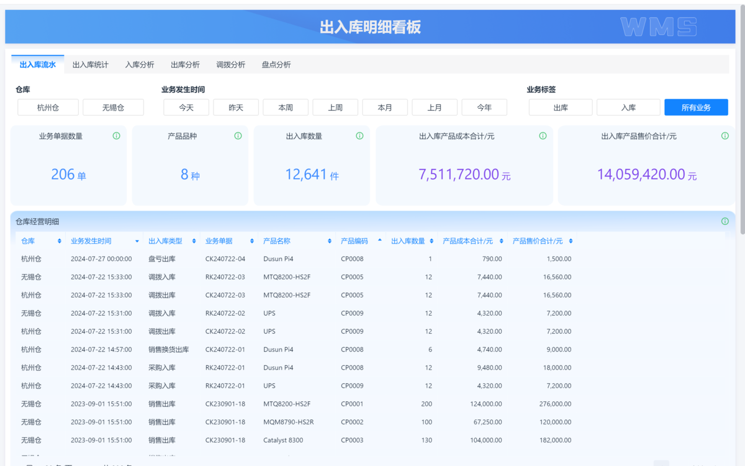Click info icon on 产品品种 card
745x466 pixels.
click(238, 136)
